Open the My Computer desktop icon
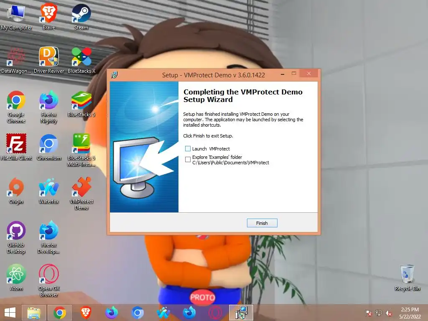Viewport: 428px width, 321px height. click(16, 16)
